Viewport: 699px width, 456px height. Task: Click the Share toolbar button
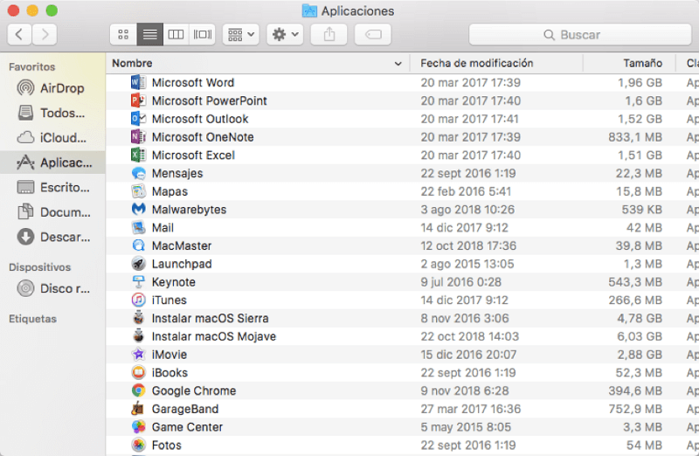329,34
